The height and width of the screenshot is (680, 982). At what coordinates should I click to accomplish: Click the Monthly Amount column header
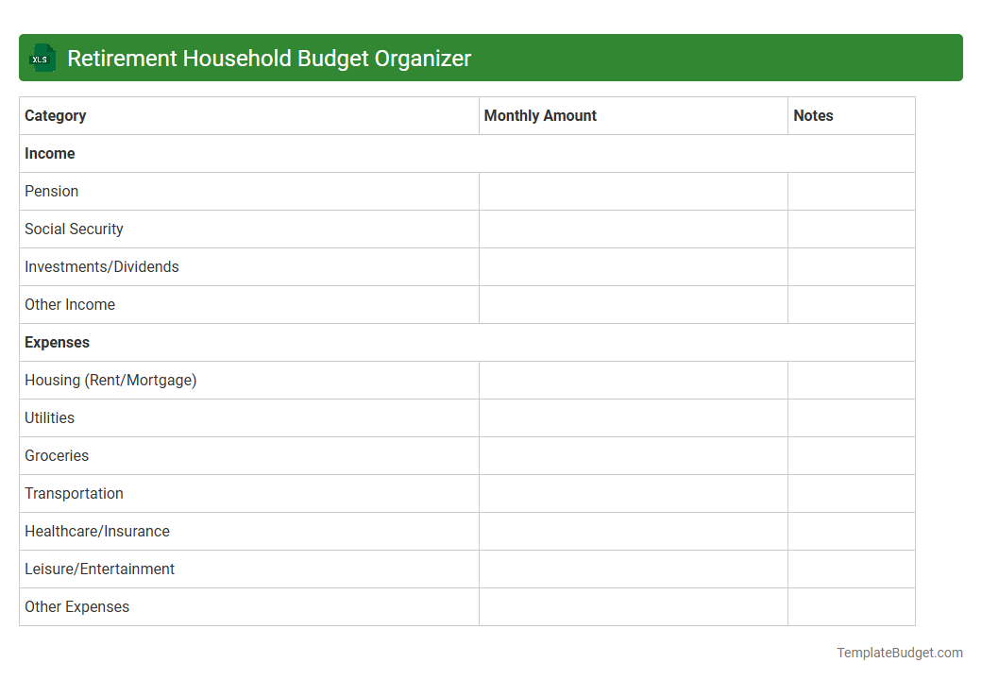540,115
